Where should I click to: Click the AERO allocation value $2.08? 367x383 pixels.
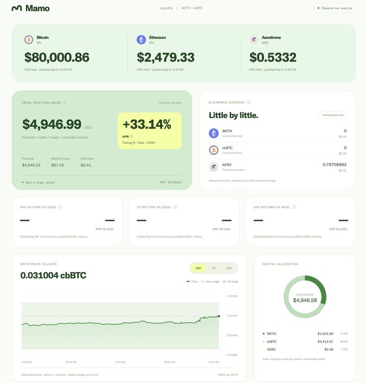(329, 349)
